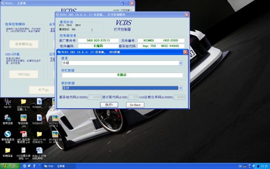Open the 2012-11-24 folder on desktop

[39, 137]
